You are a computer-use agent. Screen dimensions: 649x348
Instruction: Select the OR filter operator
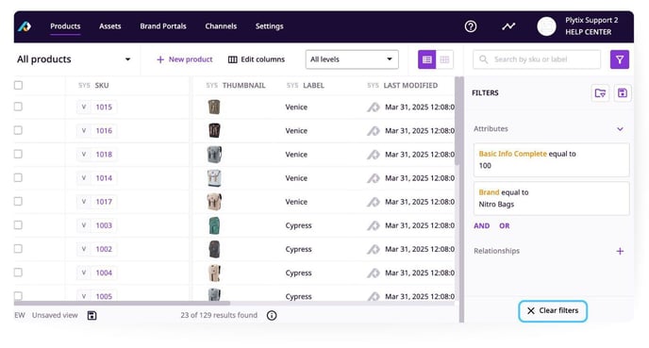click(x=504, y=226)
